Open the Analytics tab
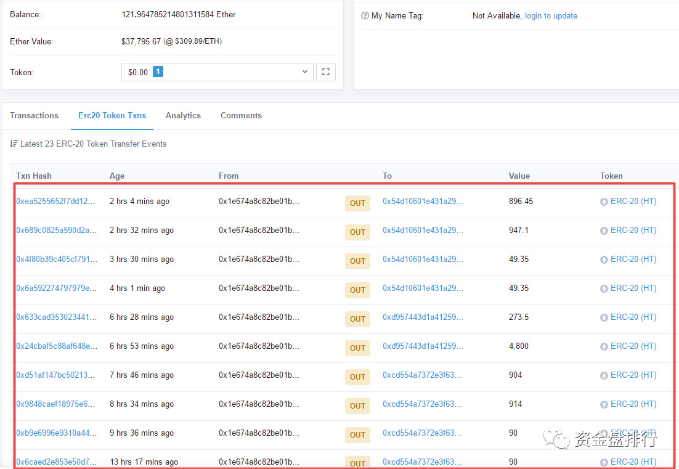This screenshot has height=469, width=679. (183, 116)
